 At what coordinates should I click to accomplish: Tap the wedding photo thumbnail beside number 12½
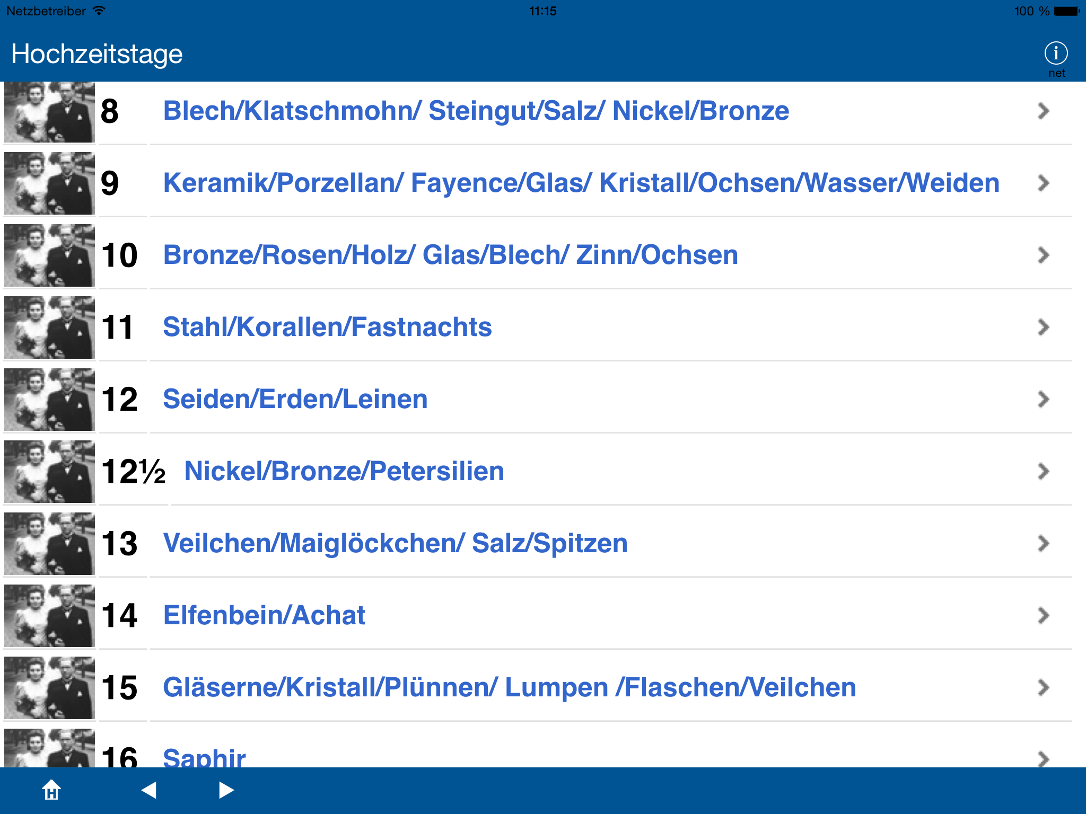click(x=49, y=471)
